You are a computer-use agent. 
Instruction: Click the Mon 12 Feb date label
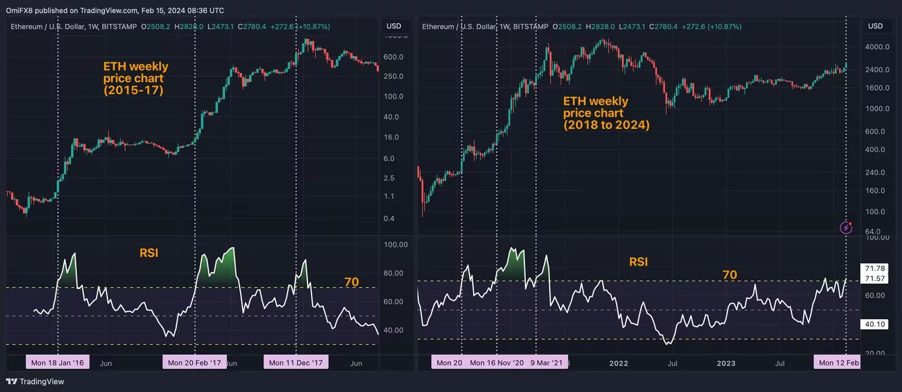click(837, 363)
